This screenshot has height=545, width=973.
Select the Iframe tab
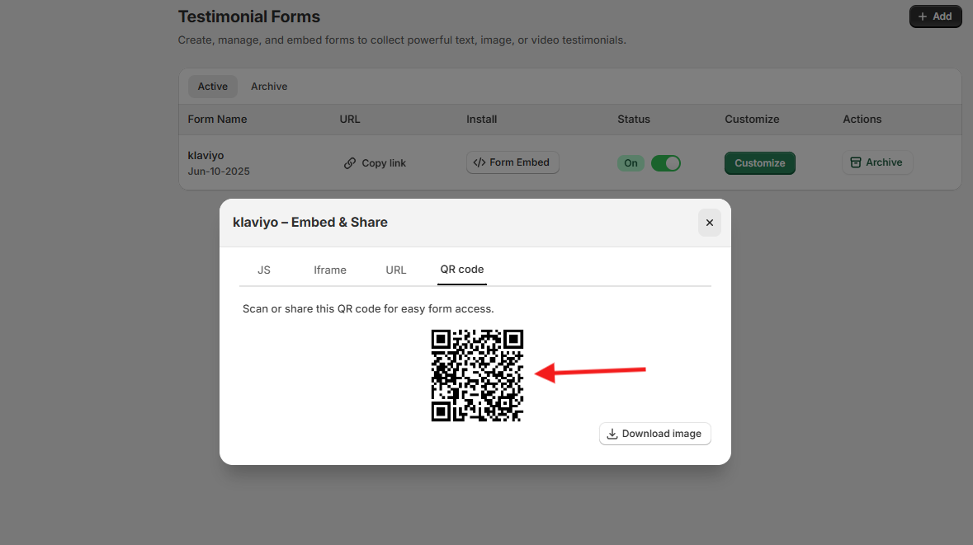[x=330, y=270]
